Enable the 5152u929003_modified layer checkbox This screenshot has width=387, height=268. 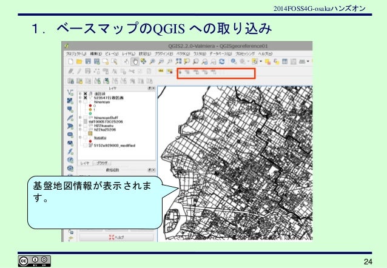point(85,146)
